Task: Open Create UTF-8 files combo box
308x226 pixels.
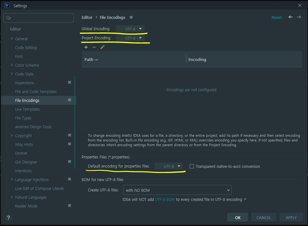Action: click(177, 190)
